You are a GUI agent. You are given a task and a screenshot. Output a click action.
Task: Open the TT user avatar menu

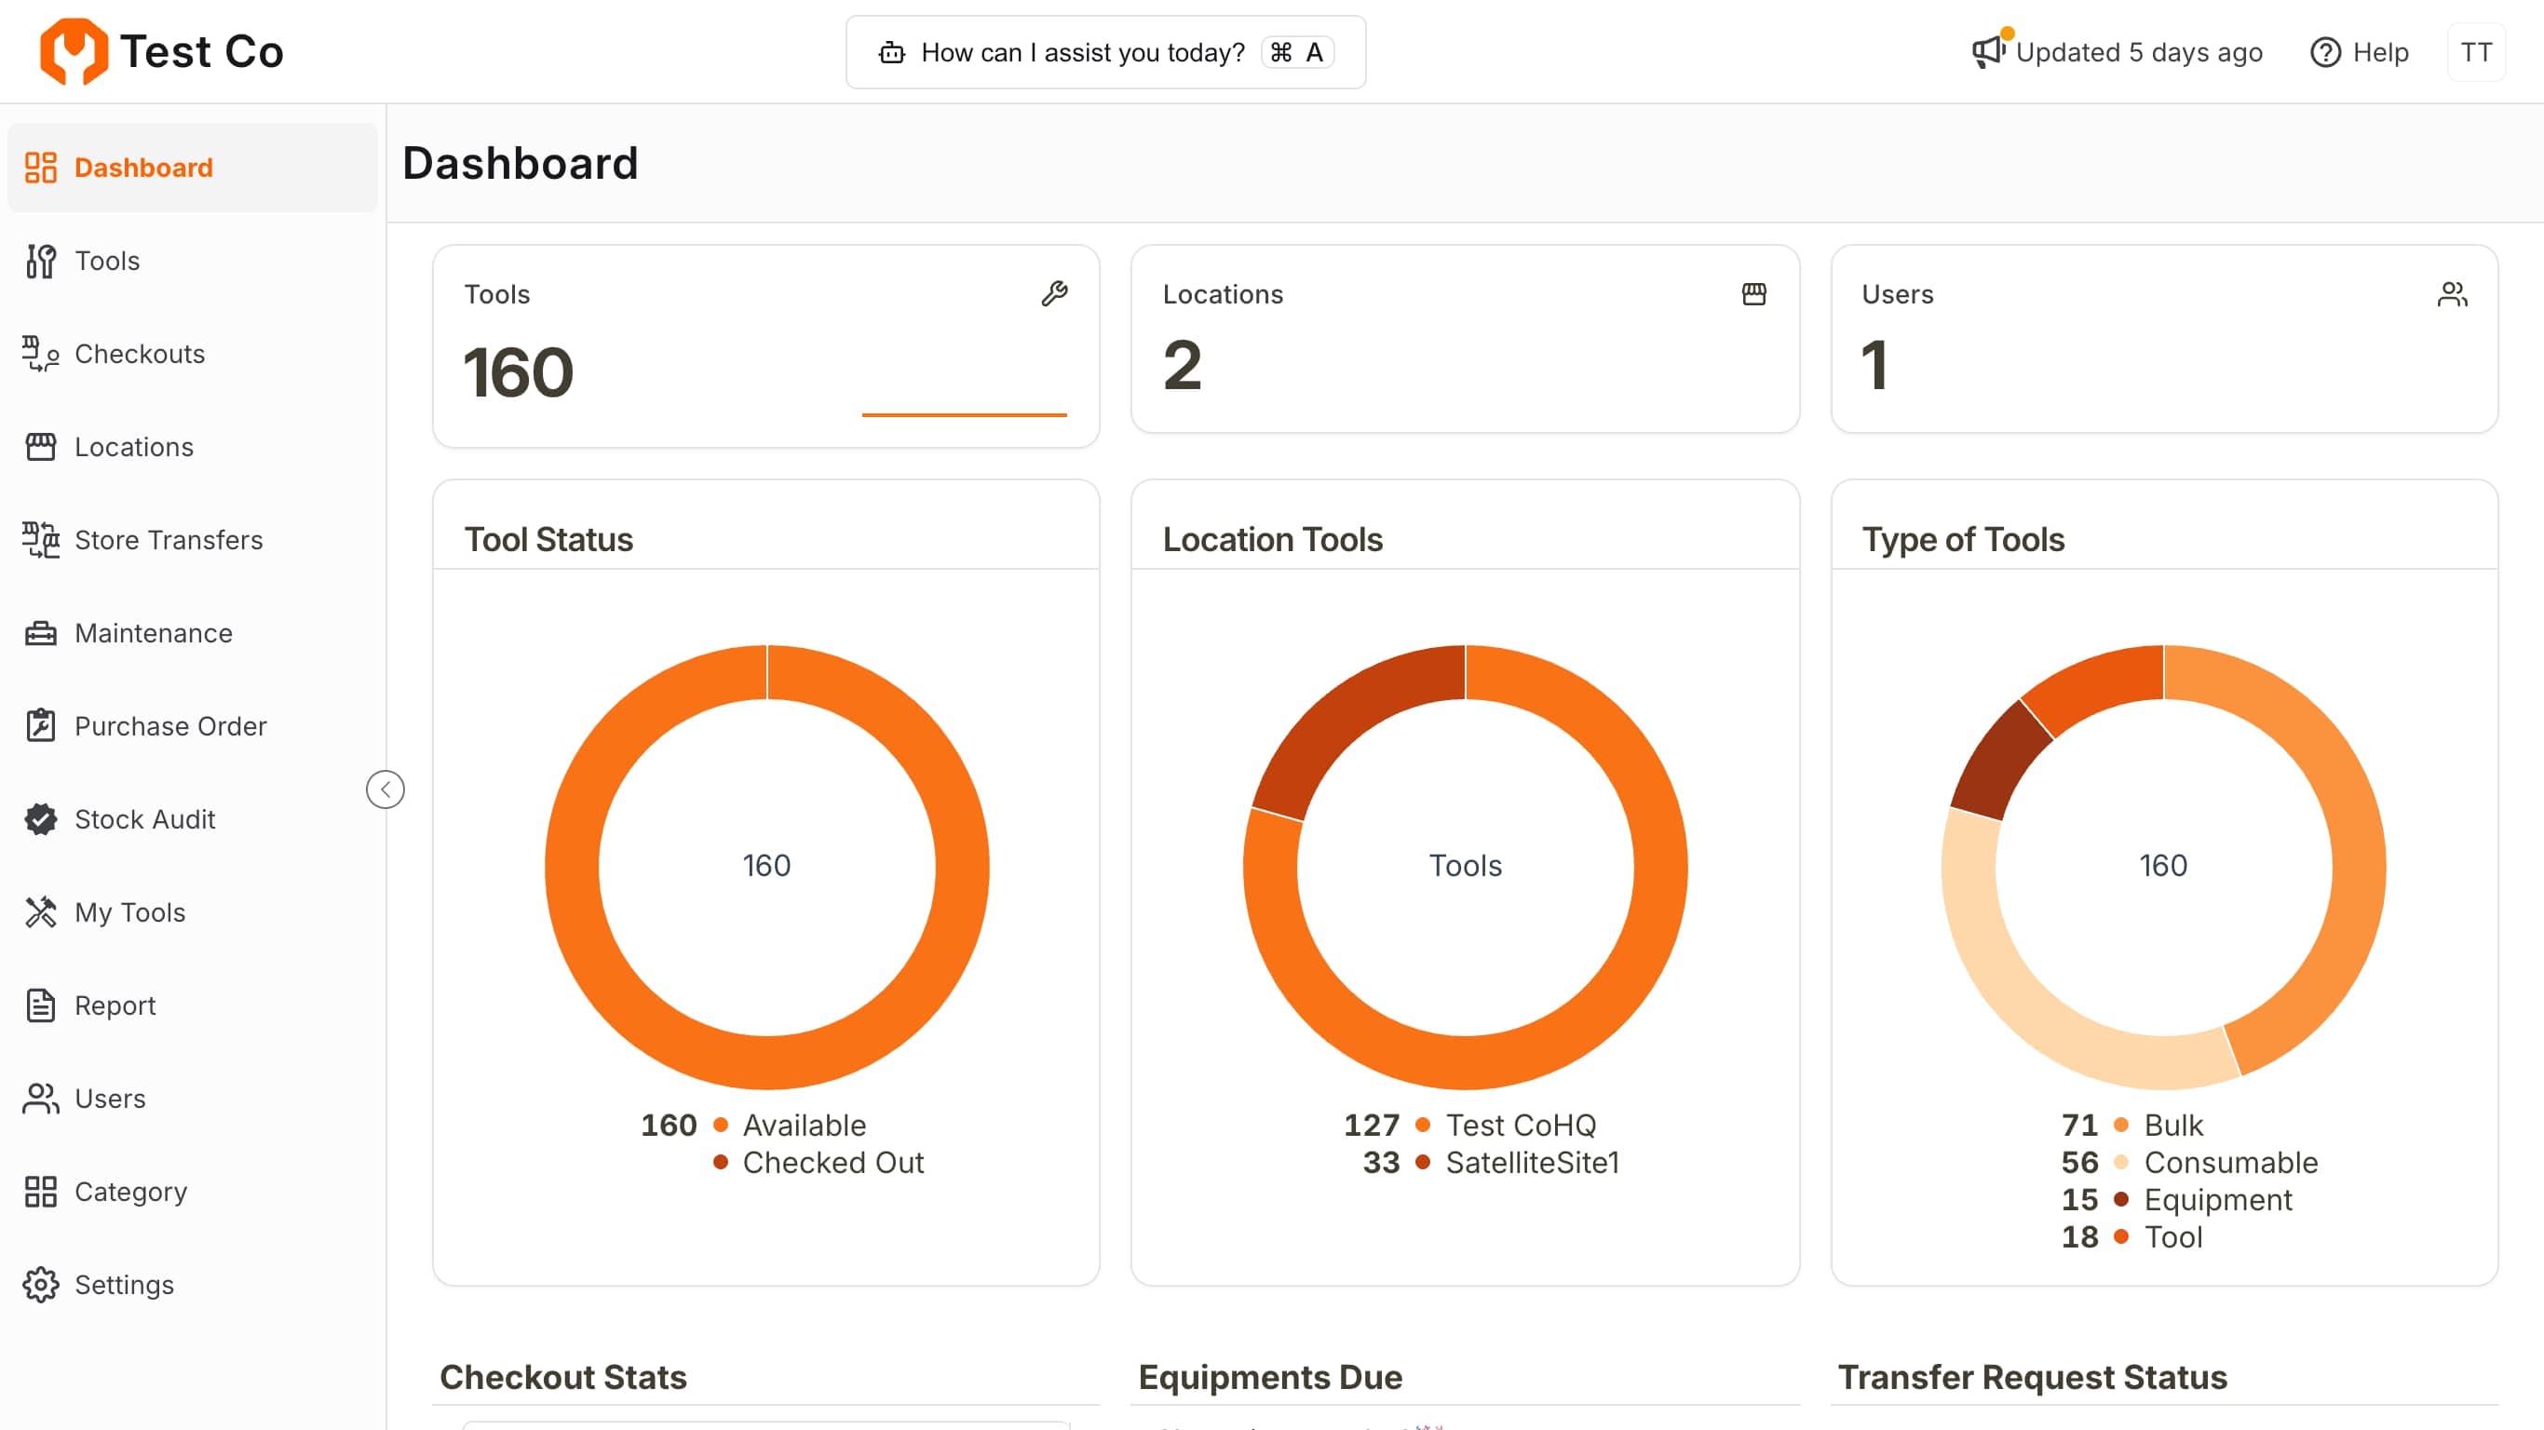(x=2475, y=51)
